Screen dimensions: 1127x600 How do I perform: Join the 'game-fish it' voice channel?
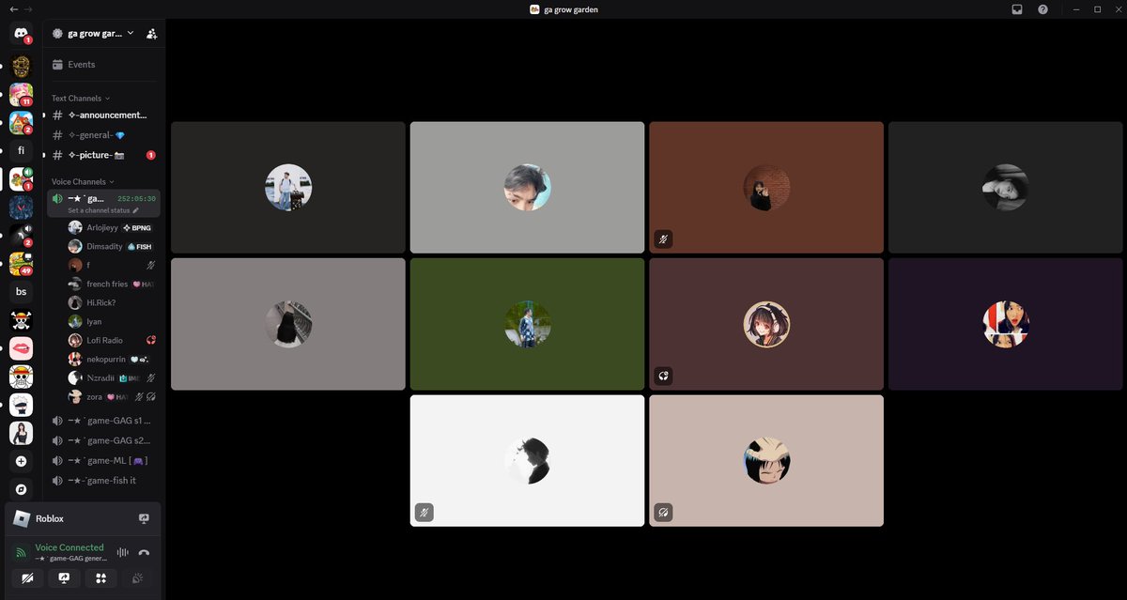pyautogui.click(x=104, y=480)
